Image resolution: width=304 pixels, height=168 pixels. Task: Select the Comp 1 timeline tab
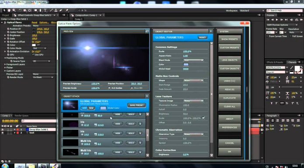click(6, 116)
